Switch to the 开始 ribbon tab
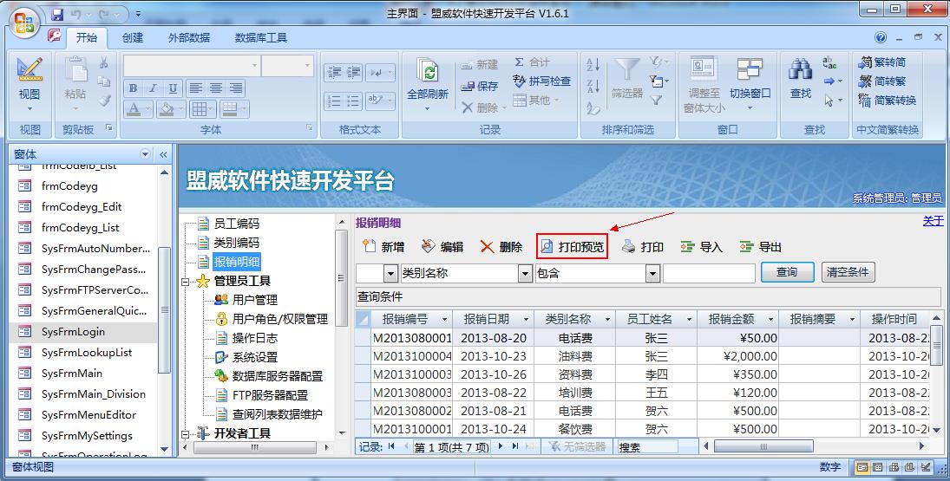This screenshot has width=950, height=481. pos(87,37)
